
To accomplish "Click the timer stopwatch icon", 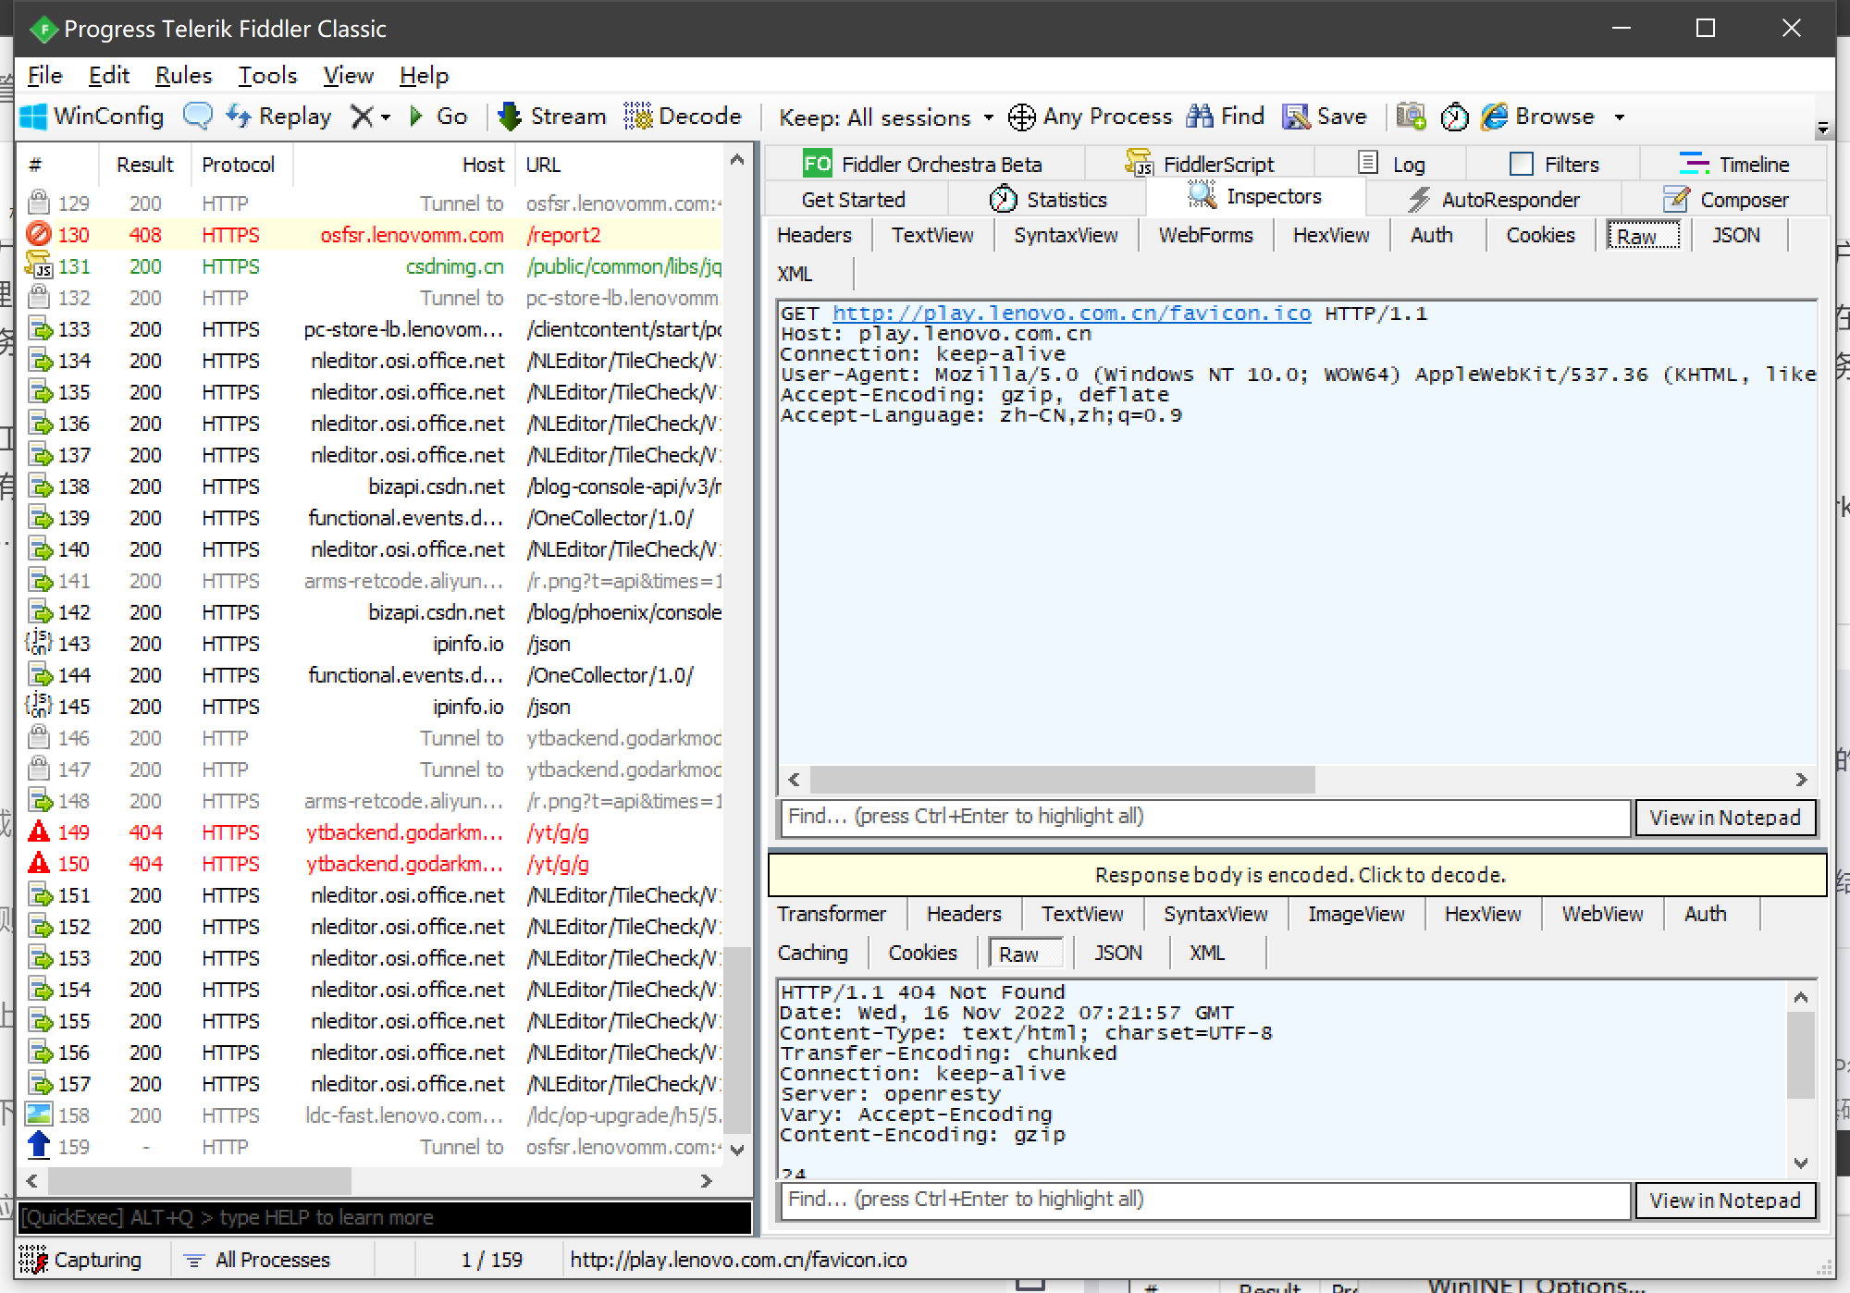I will pyautogui.click(x=1454, y=117).
